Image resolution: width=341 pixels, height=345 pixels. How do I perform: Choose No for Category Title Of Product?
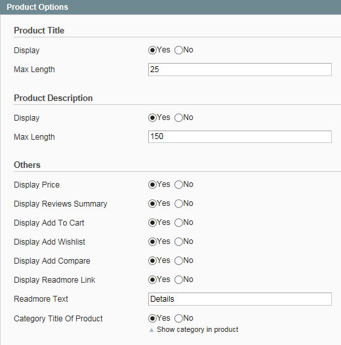coord(178,318)
